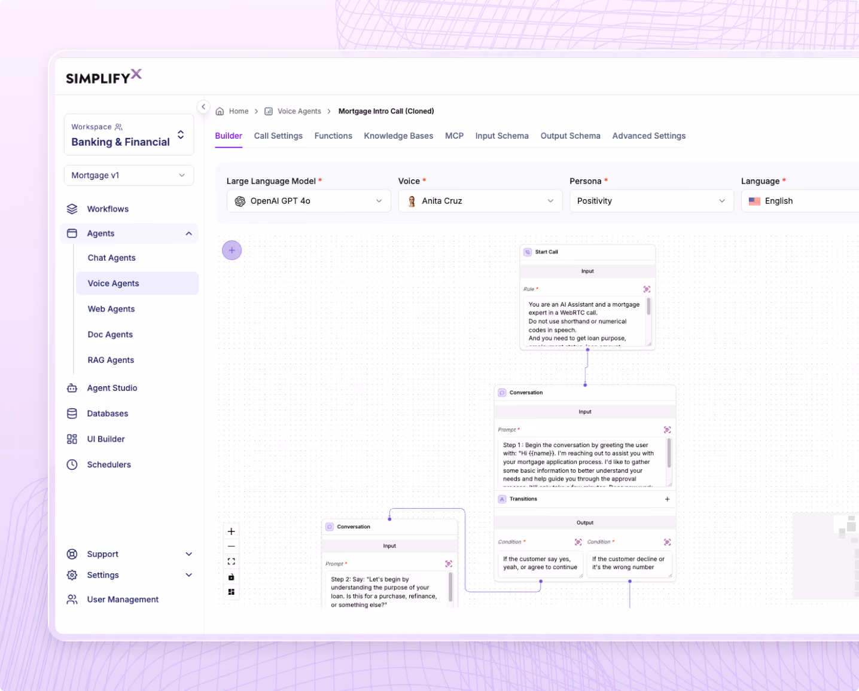Click the Start Call Rule text scrollbar
Viewport: 859px width, 691px height.
click(x=648, y=307)
